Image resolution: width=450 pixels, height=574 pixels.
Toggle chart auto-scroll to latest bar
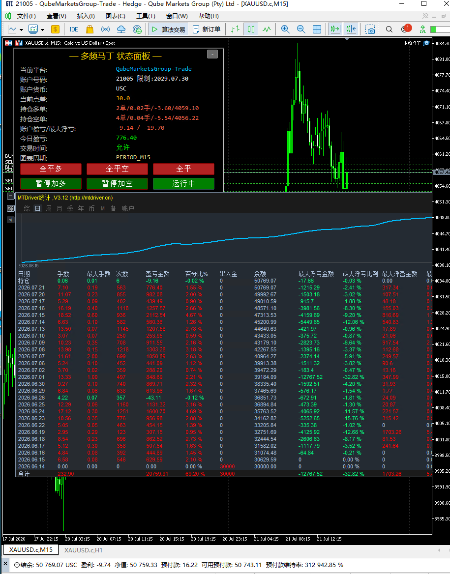tap(335, 29)
